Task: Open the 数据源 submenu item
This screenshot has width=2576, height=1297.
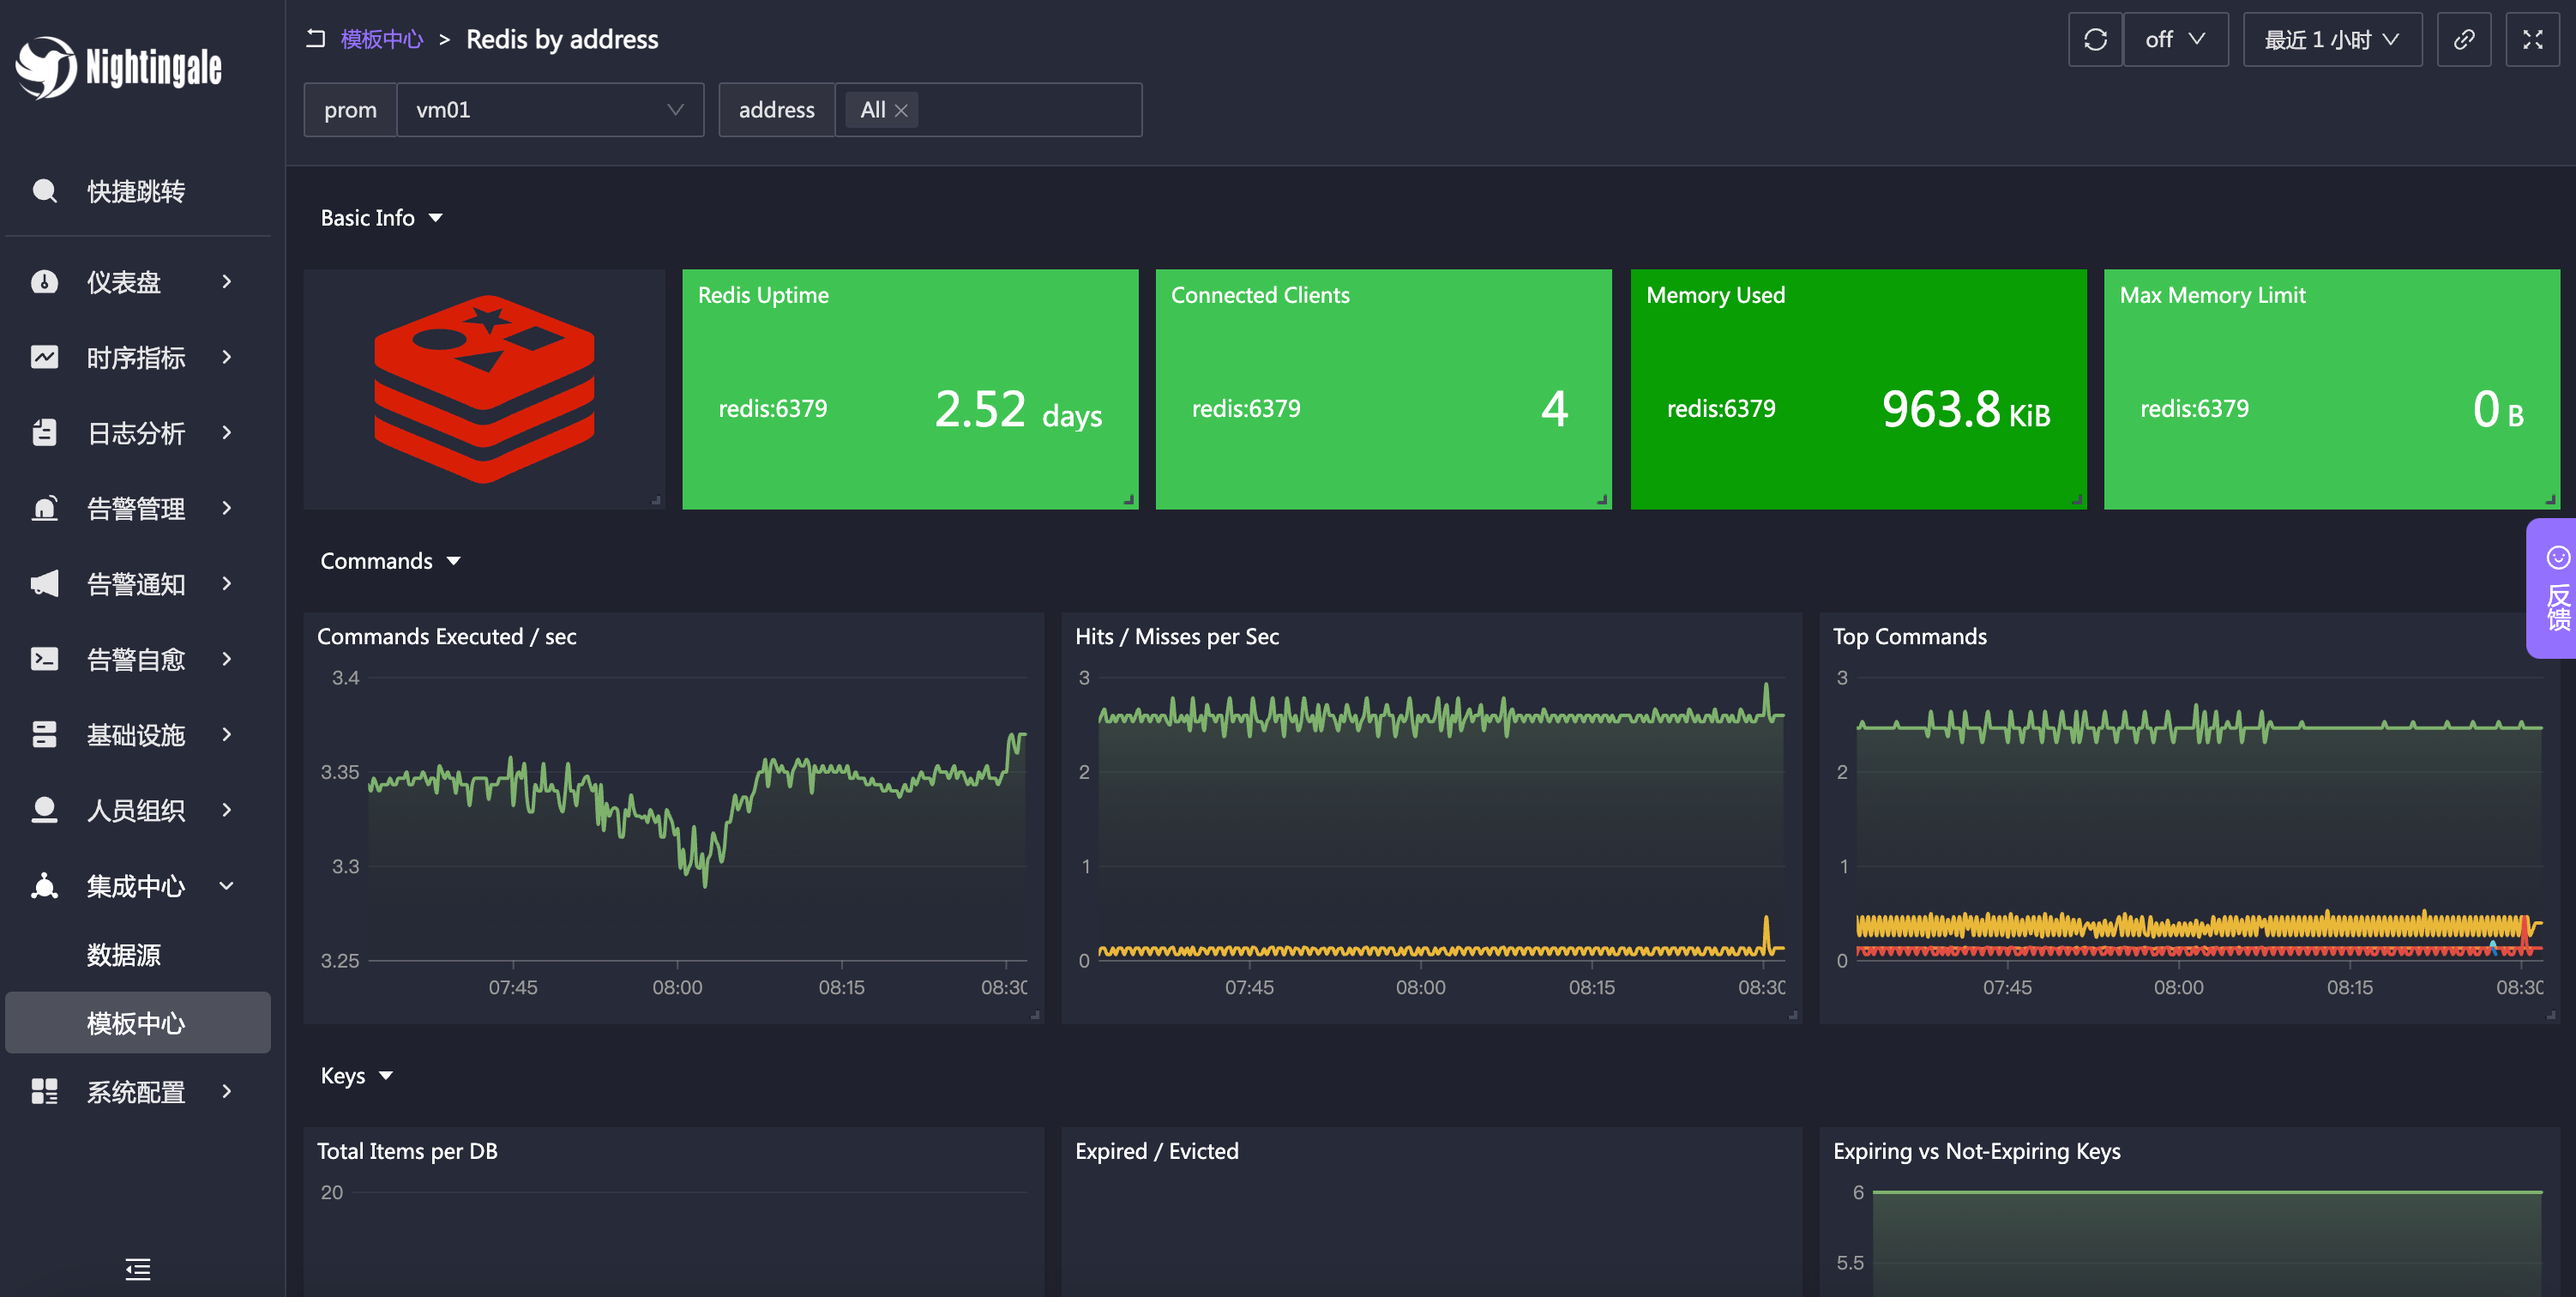Action: click(123, 955)
